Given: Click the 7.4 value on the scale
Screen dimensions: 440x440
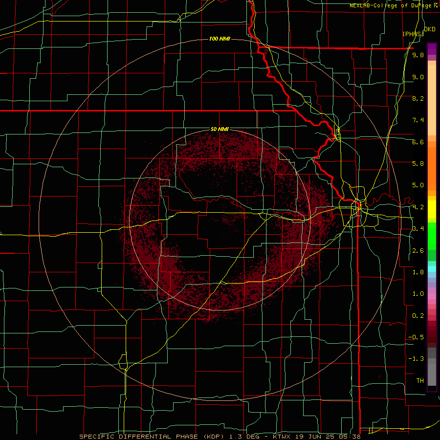Looking at the screenshot, I should tap(418, 120).
